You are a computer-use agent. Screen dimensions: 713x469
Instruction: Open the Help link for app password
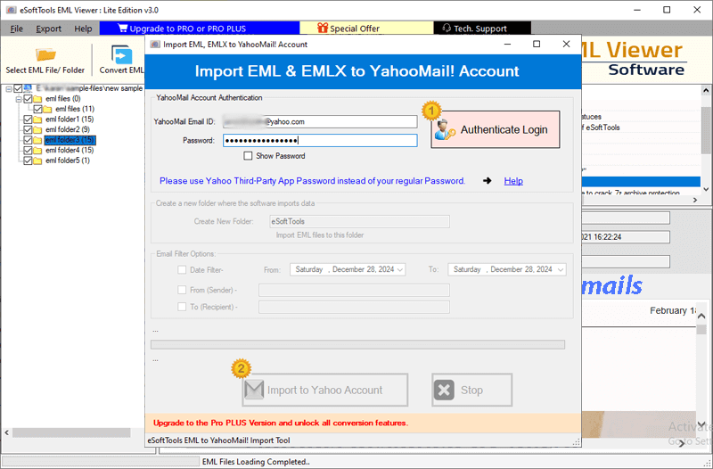513,181
